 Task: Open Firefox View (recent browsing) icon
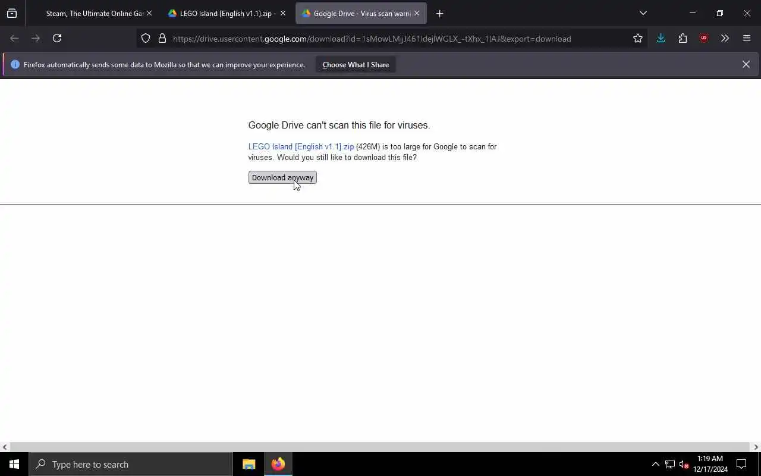coord(12,13)
